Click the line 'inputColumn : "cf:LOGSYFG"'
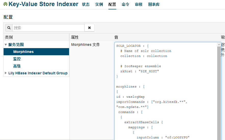 click(x=163, y=137)
